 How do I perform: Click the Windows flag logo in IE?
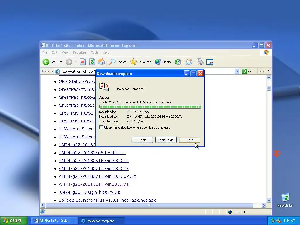266,52
